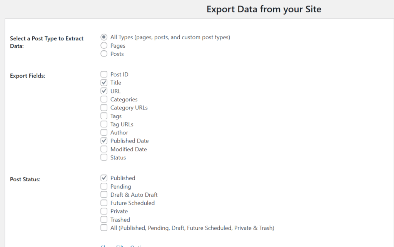Viewport: 394px width, 247px height.
Task: Disable the Published Date checkbox
Action: tap(104, 141)
